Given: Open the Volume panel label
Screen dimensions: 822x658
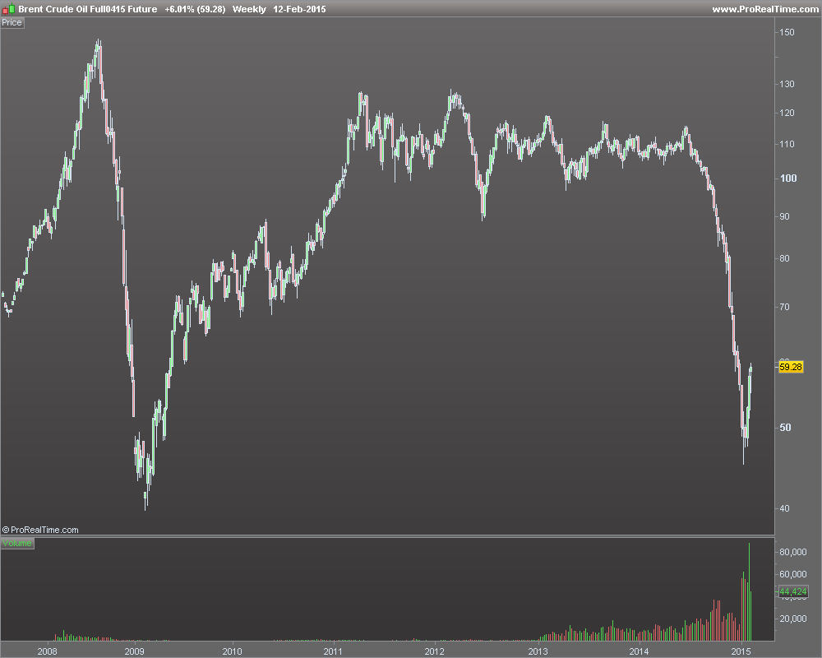Looking at the screenshot, I should (x=16, y=543).
